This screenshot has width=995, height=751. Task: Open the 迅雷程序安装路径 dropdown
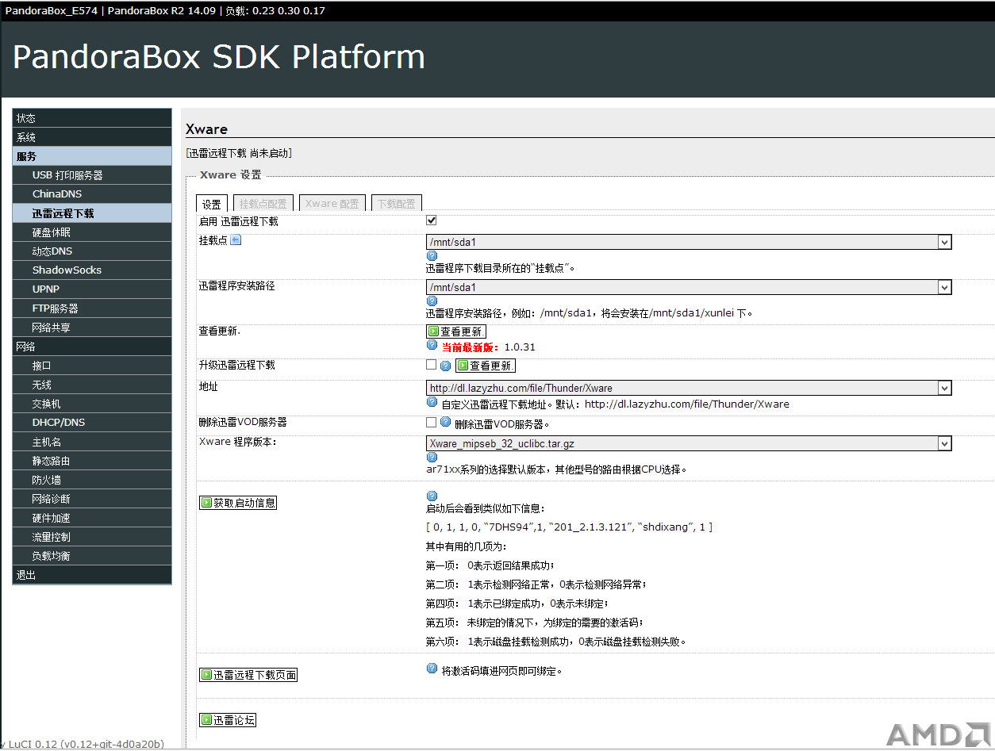(689, 287)
